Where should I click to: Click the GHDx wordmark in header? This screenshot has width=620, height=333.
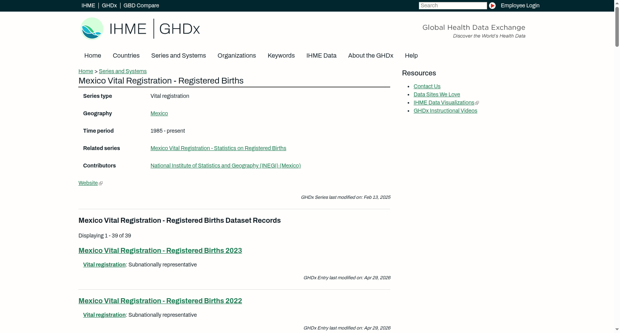[179, 29]
